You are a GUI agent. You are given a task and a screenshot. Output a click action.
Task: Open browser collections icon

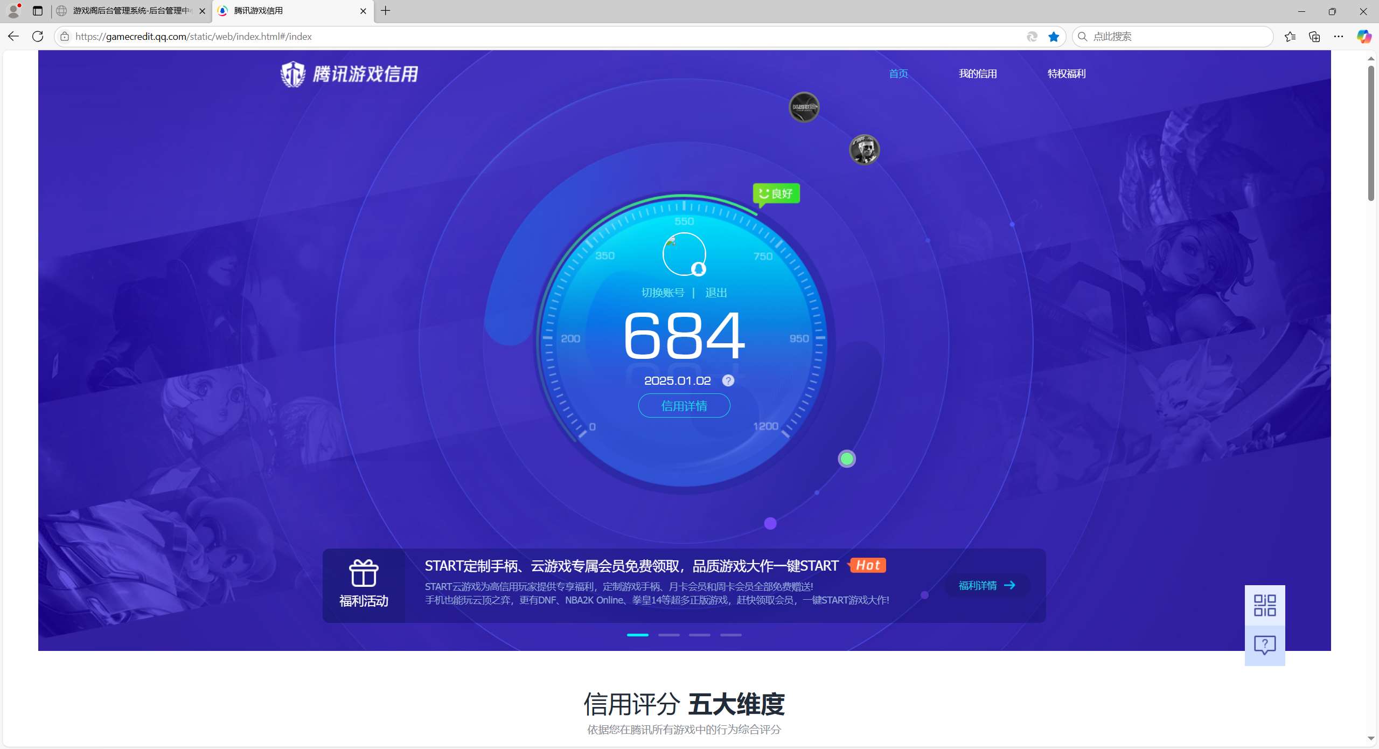(x=1314, y=37)
